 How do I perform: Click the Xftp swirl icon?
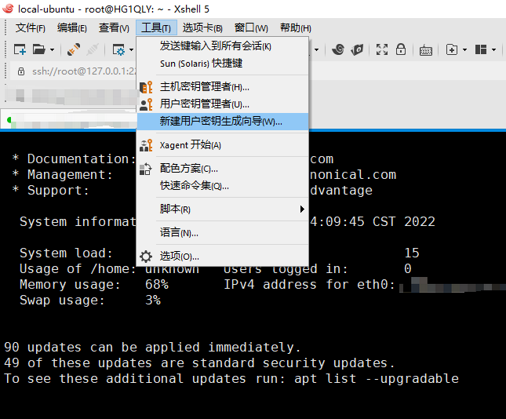point(338,49)
